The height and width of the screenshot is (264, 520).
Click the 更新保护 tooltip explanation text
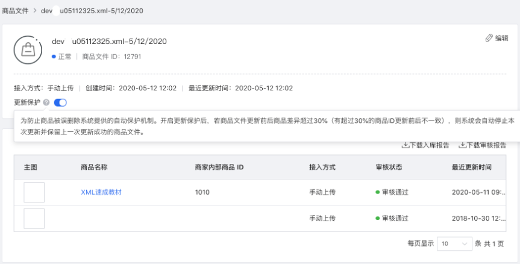(x=268, y=126)
